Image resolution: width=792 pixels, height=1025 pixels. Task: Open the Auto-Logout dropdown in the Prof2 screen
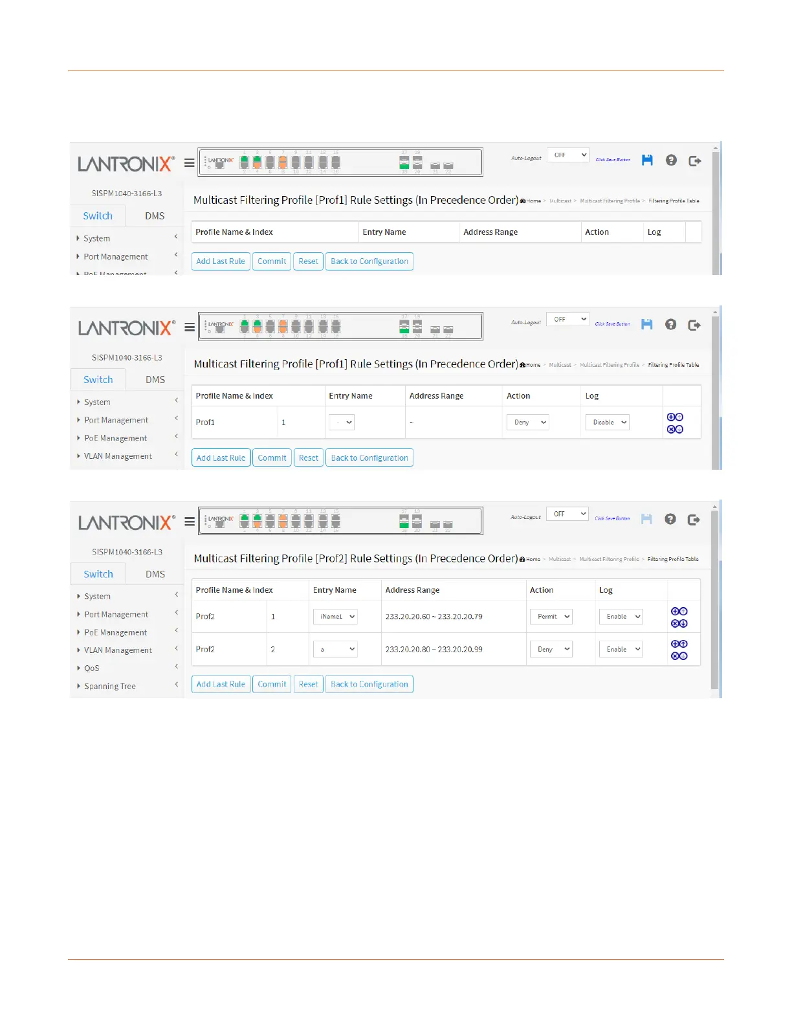(567, 514)
